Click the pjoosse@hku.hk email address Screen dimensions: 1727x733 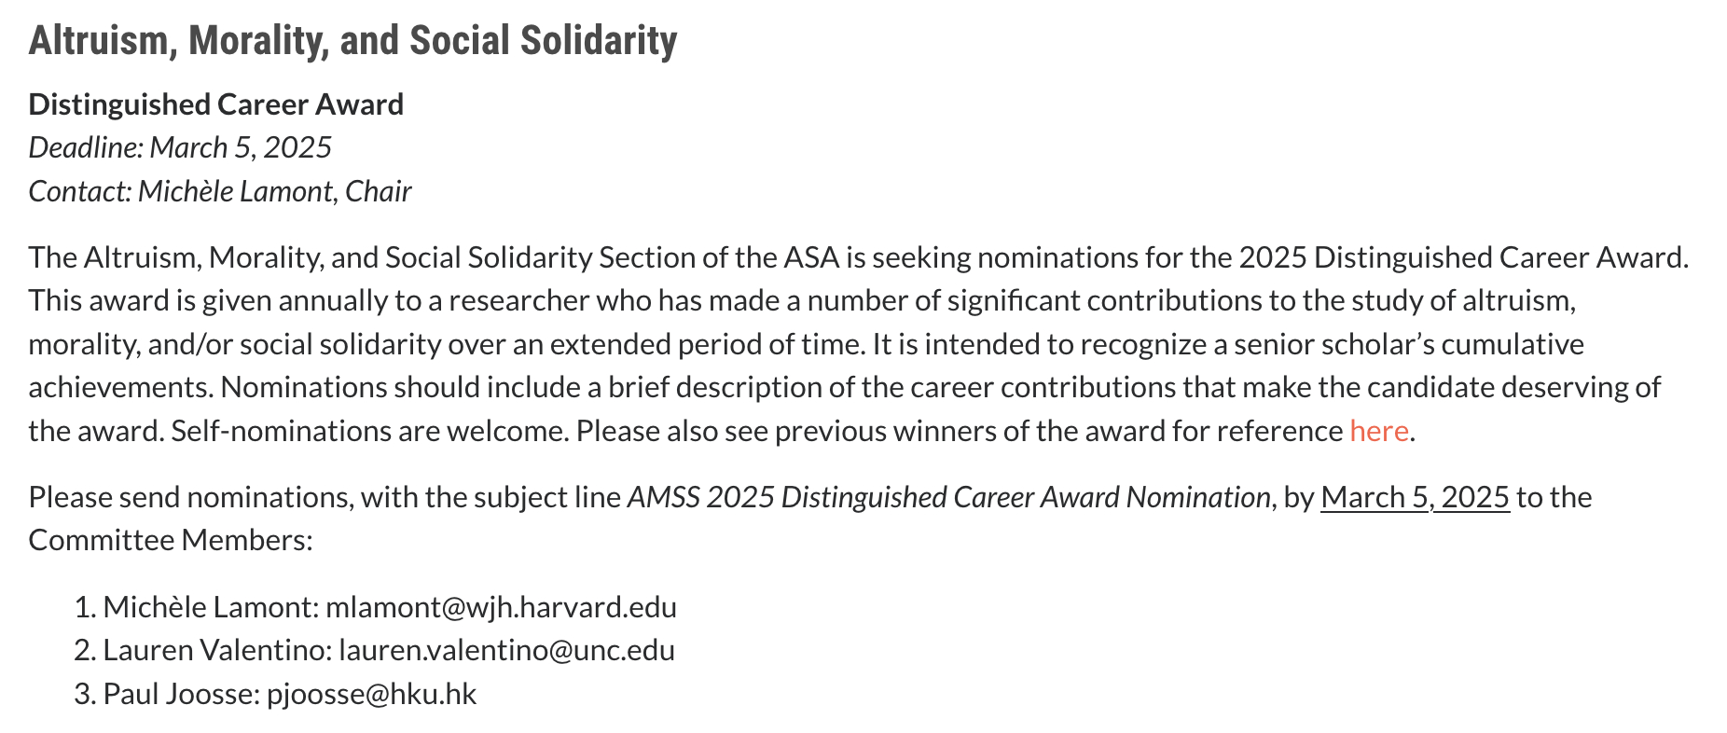[x=371, y=694]
